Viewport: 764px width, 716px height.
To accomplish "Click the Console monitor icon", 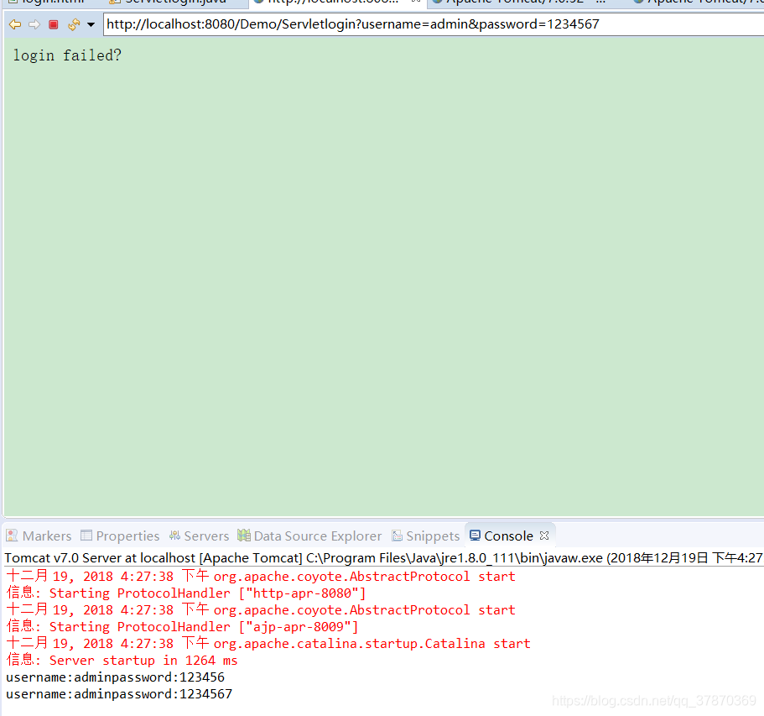I will [475, 535].
